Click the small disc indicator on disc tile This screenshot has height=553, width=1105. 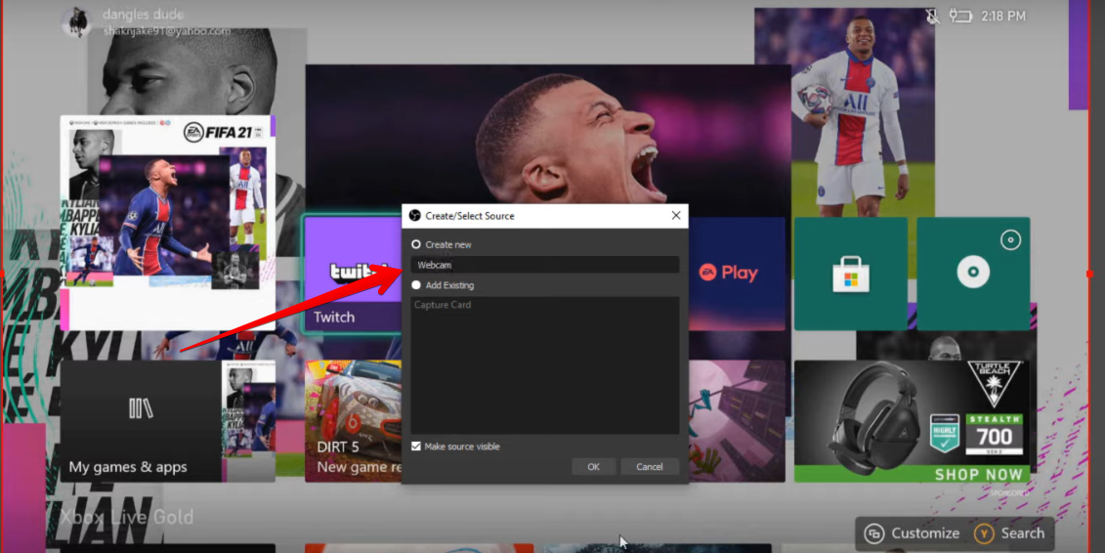[1010, 240]
